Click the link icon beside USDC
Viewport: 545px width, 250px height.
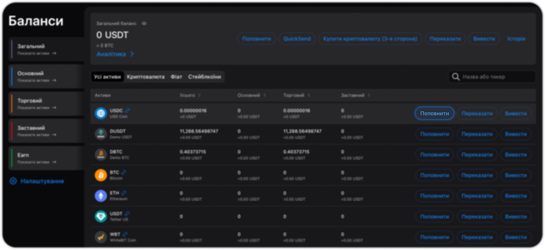pos(127,110)
